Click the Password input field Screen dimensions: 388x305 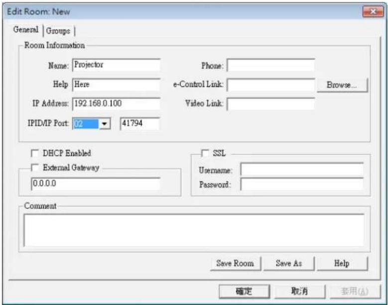302,184
